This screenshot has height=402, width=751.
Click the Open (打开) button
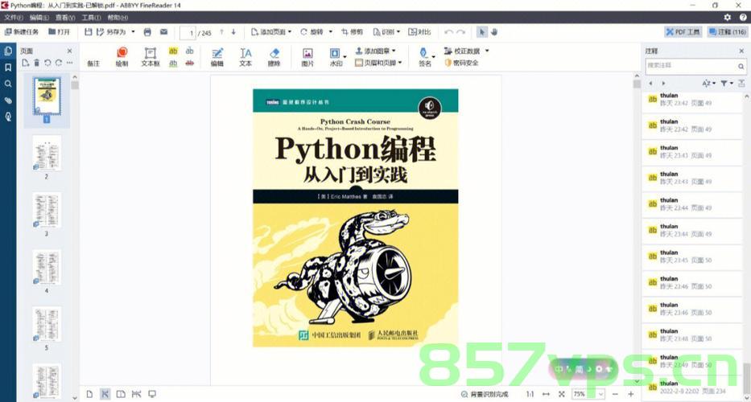tap(59, 32)
